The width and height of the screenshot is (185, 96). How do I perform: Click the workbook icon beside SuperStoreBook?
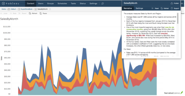tap(19, 9)
